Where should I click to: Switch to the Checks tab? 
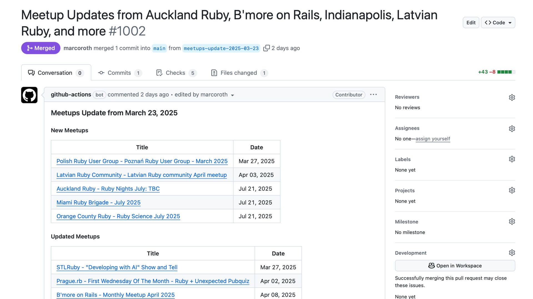(x=175, y=73)
